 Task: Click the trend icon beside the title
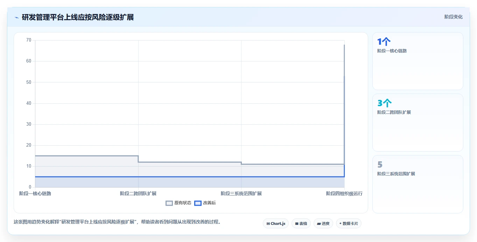(16, 17)
